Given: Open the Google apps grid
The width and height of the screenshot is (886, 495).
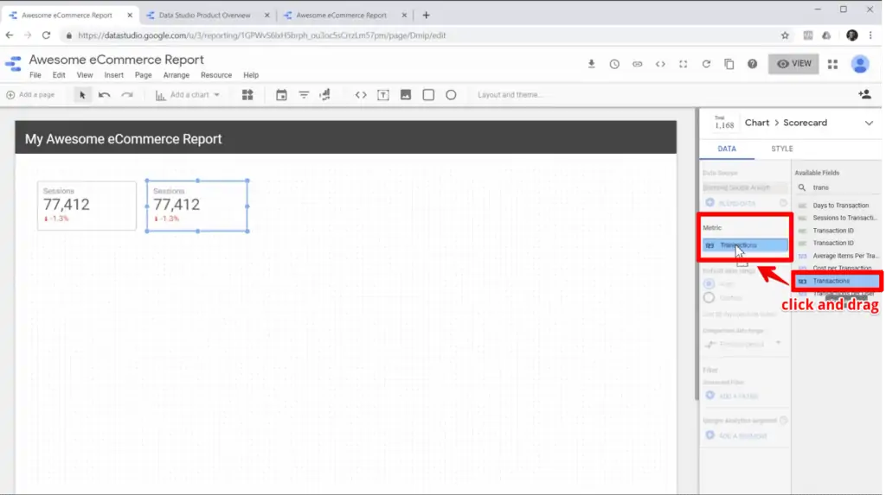Looking at the screenshot, I should coord(832,64).
